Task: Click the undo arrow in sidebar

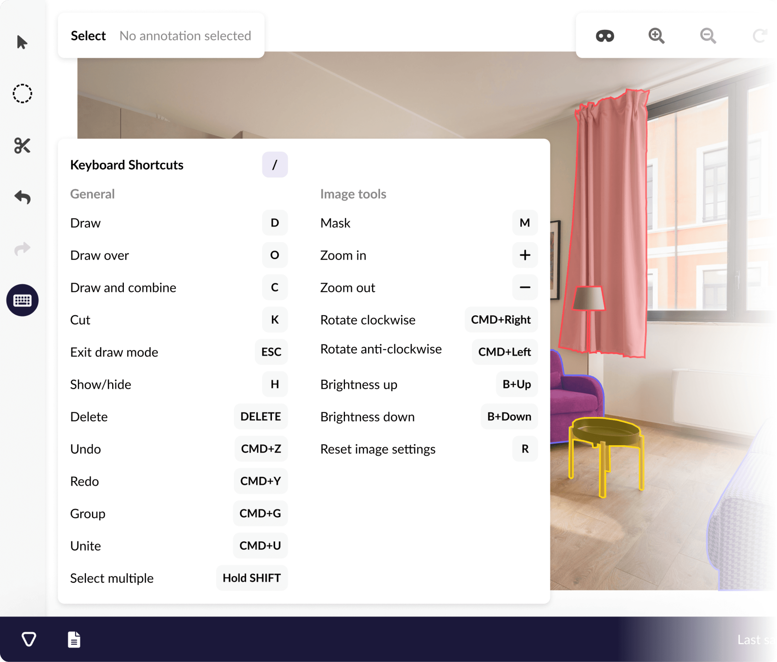Action: tap(22, 197)
